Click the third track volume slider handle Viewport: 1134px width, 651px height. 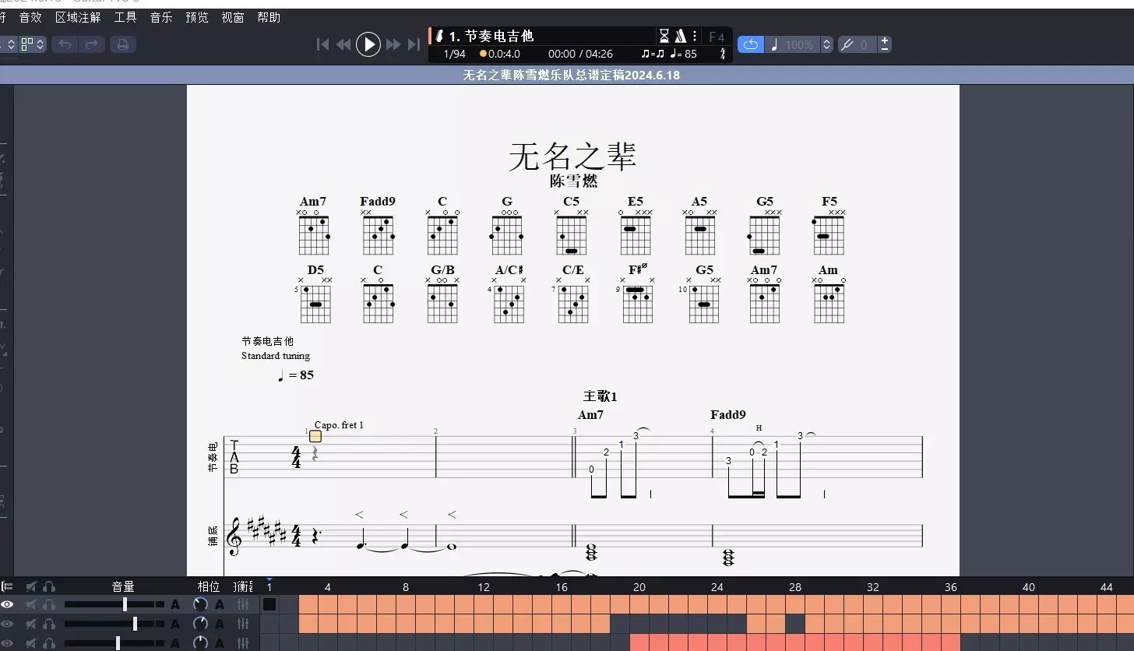(x=118, y=643)
